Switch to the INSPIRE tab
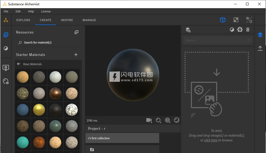Screen dimensions: 266x153 click(67, 20)
